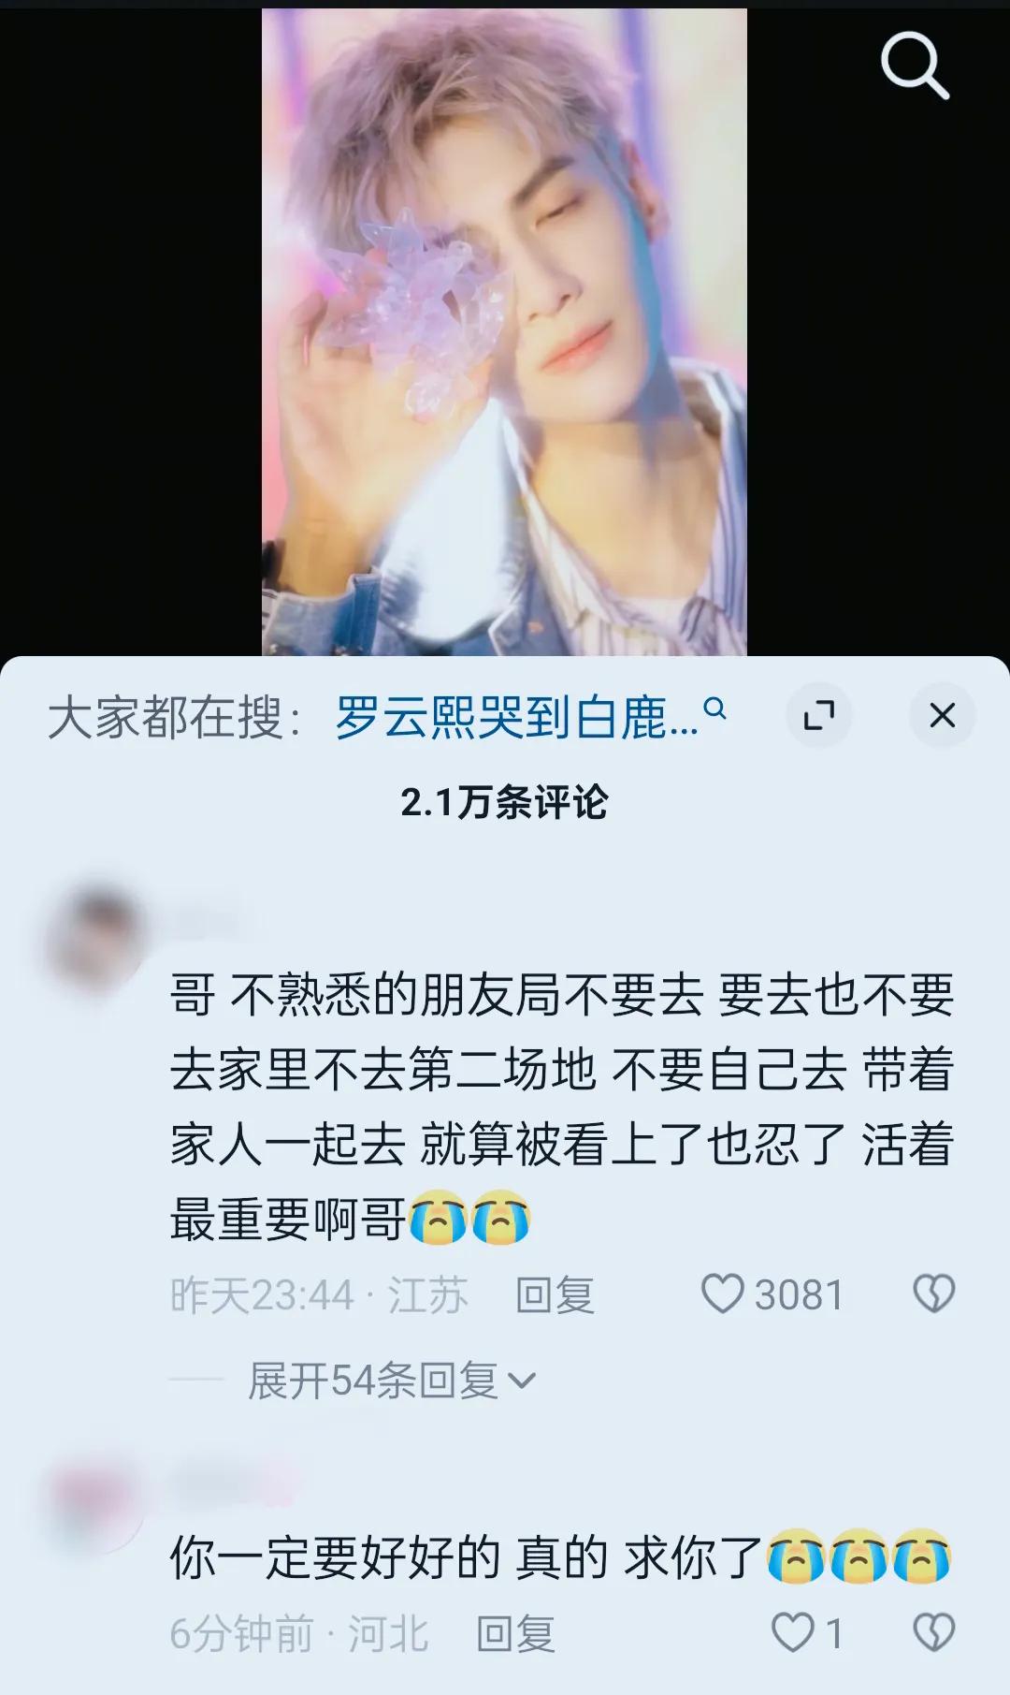Tap the 2.1万条评论 comment count header

pyautogui.click(x=504, y=802)
